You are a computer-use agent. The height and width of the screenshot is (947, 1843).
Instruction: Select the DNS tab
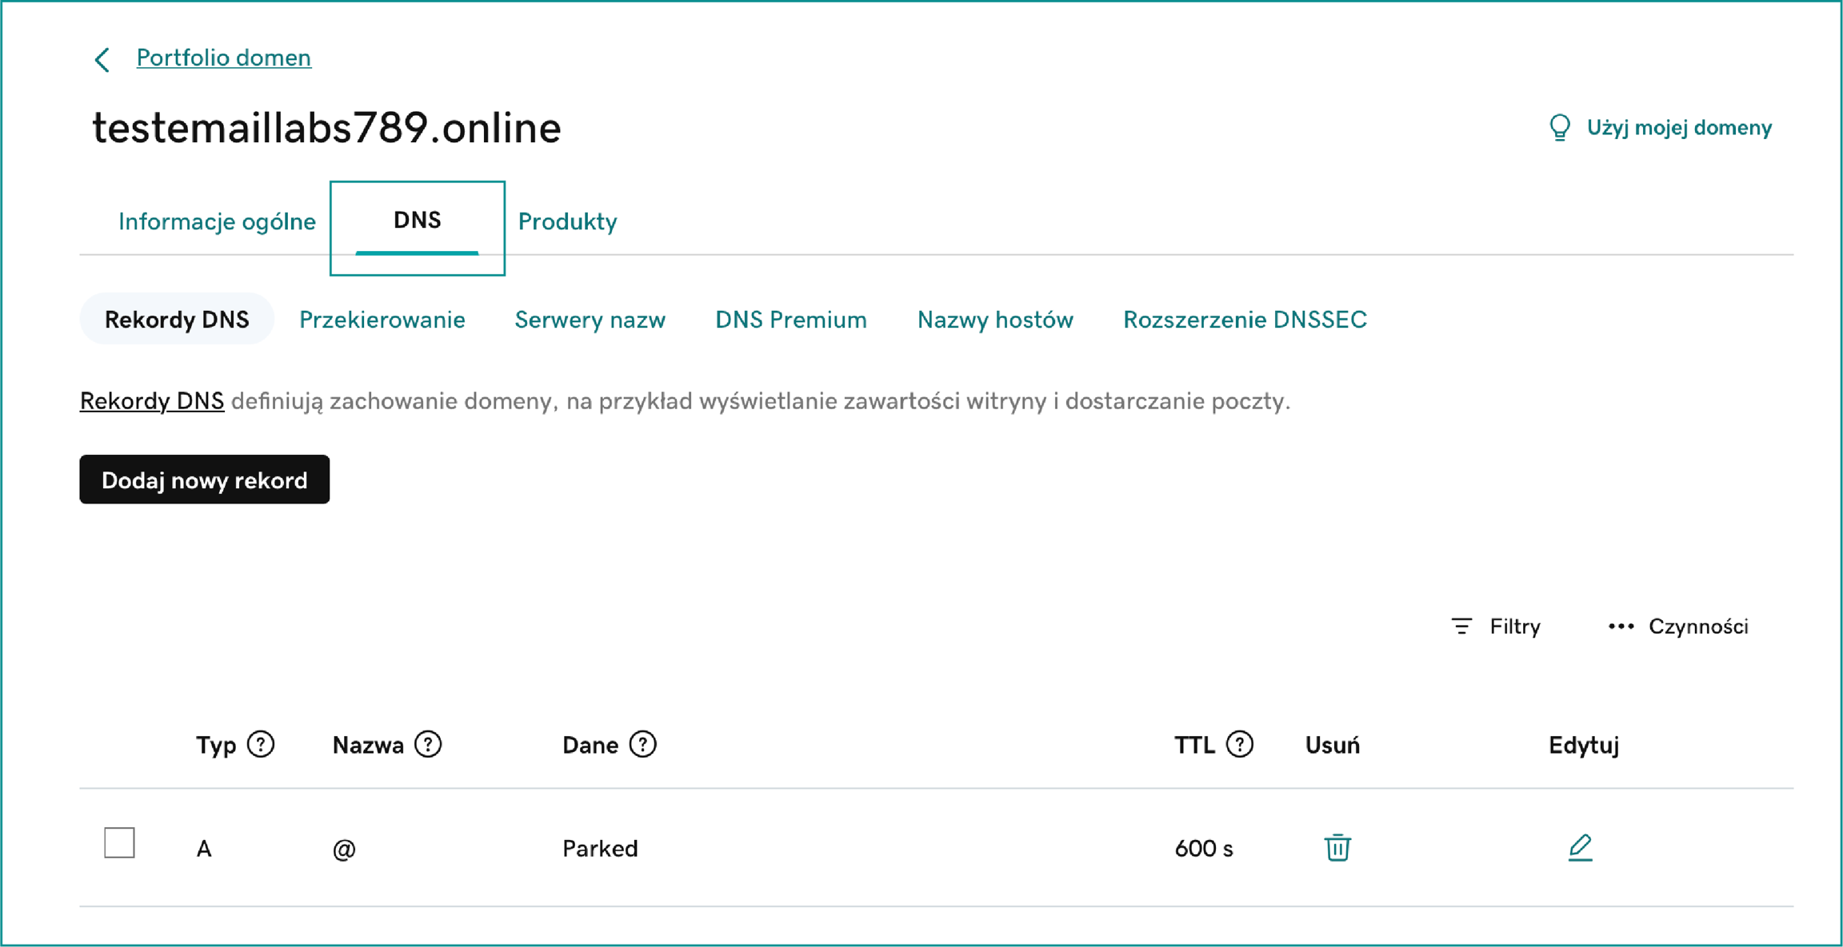tap(417, 221)
